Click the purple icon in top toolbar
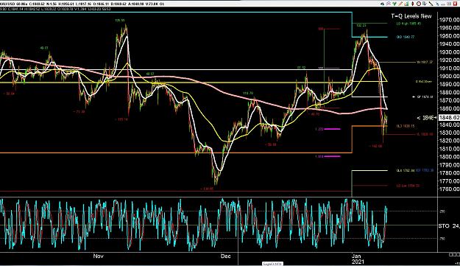Screen dimensions: 460x266 389,4
